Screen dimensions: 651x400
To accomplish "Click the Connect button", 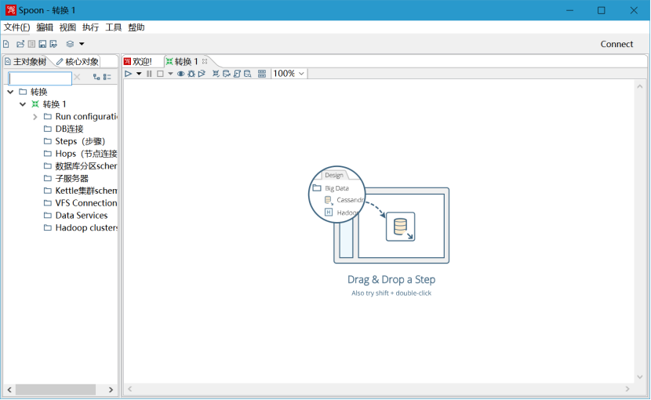I will coord(616,44).
